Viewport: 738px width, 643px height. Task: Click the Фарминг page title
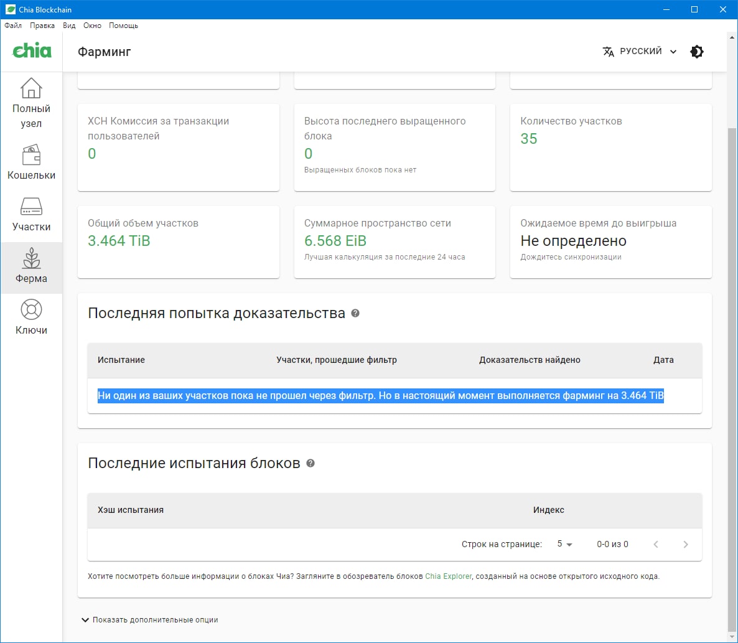click(x=104, y=51)
